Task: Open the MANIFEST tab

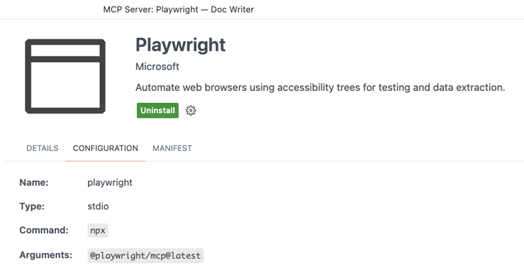Action: (x=172, y=149)
